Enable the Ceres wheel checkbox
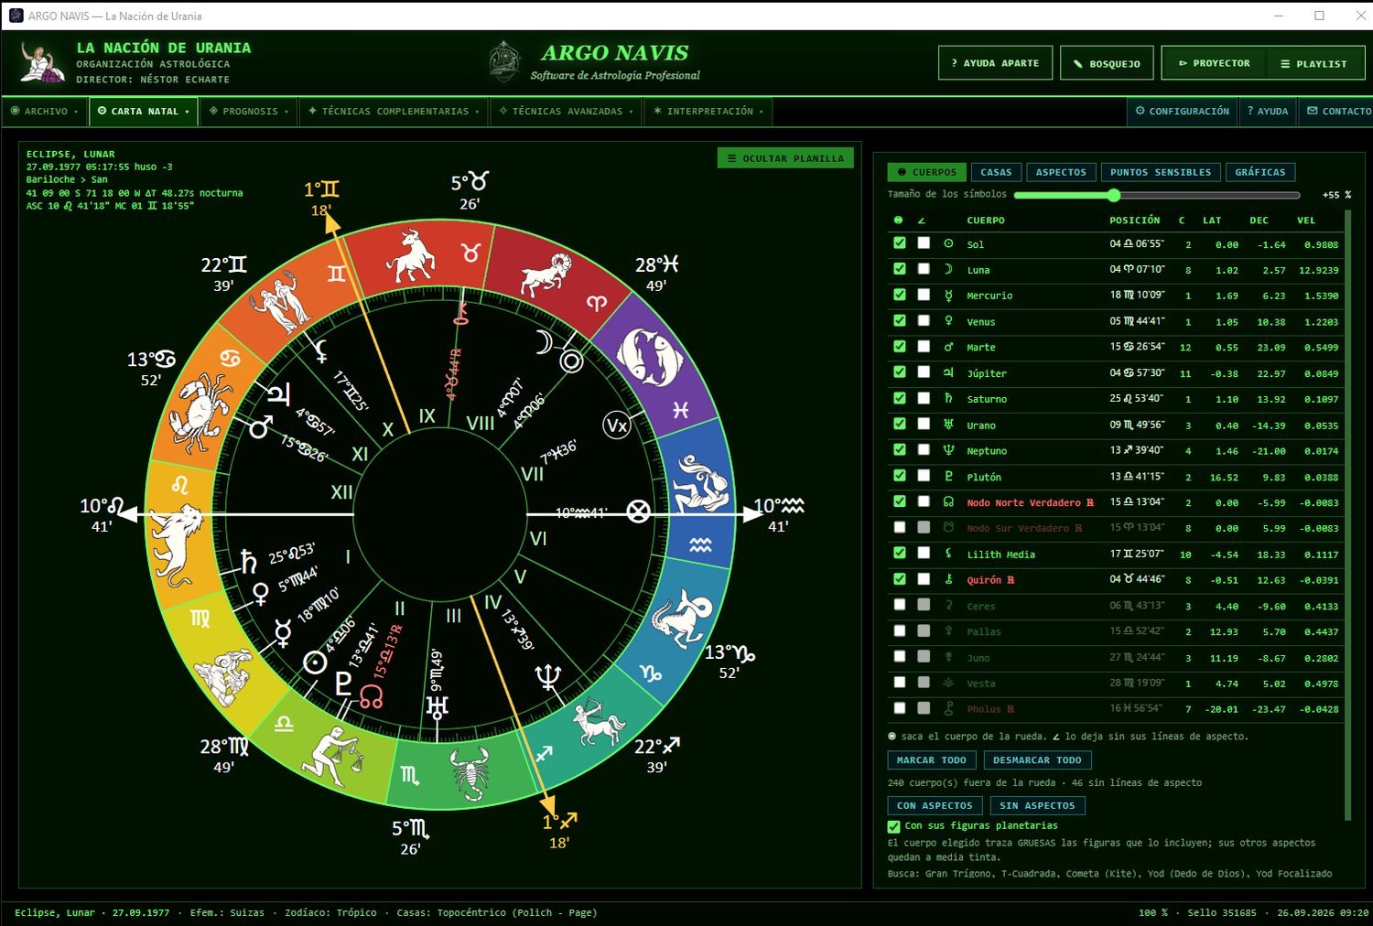The image size is (1373, 926). (900, 604)
